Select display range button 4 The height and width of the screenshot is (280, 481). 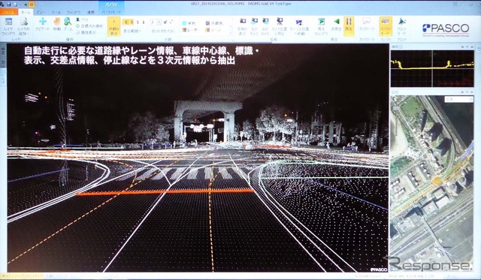pos(143,22)
